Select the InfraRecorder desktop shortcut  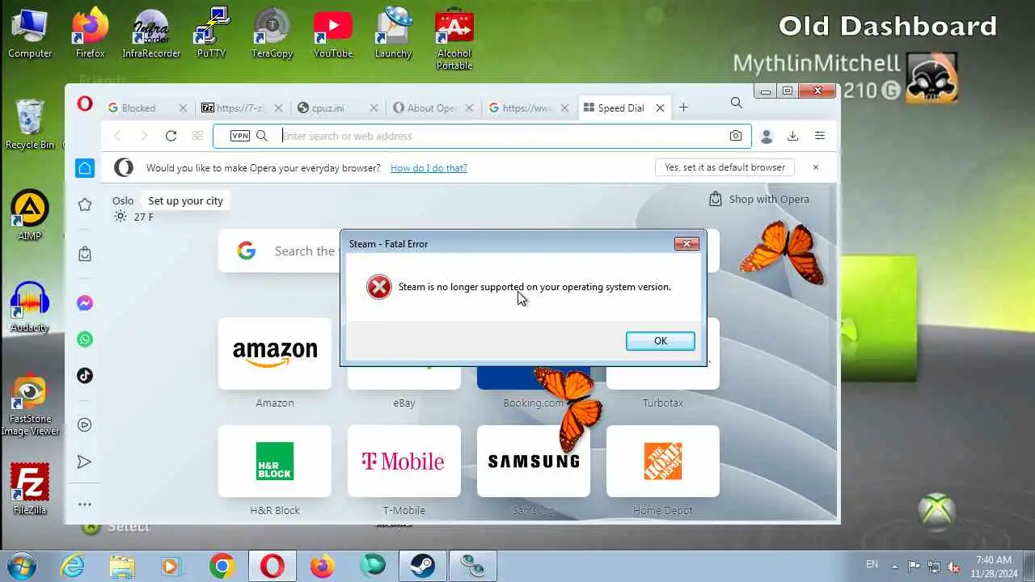[x=151, y=34]
